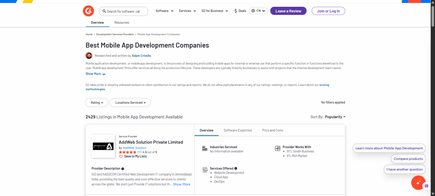
Task: Click Adam Crivello's author avatar
Action: point(89,55)
